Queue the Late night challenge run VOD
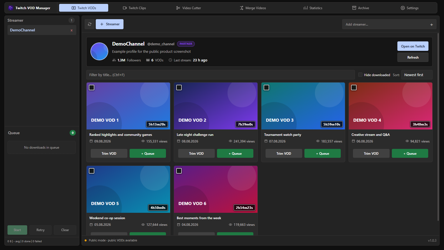444x250 pixels. (235, 153)
